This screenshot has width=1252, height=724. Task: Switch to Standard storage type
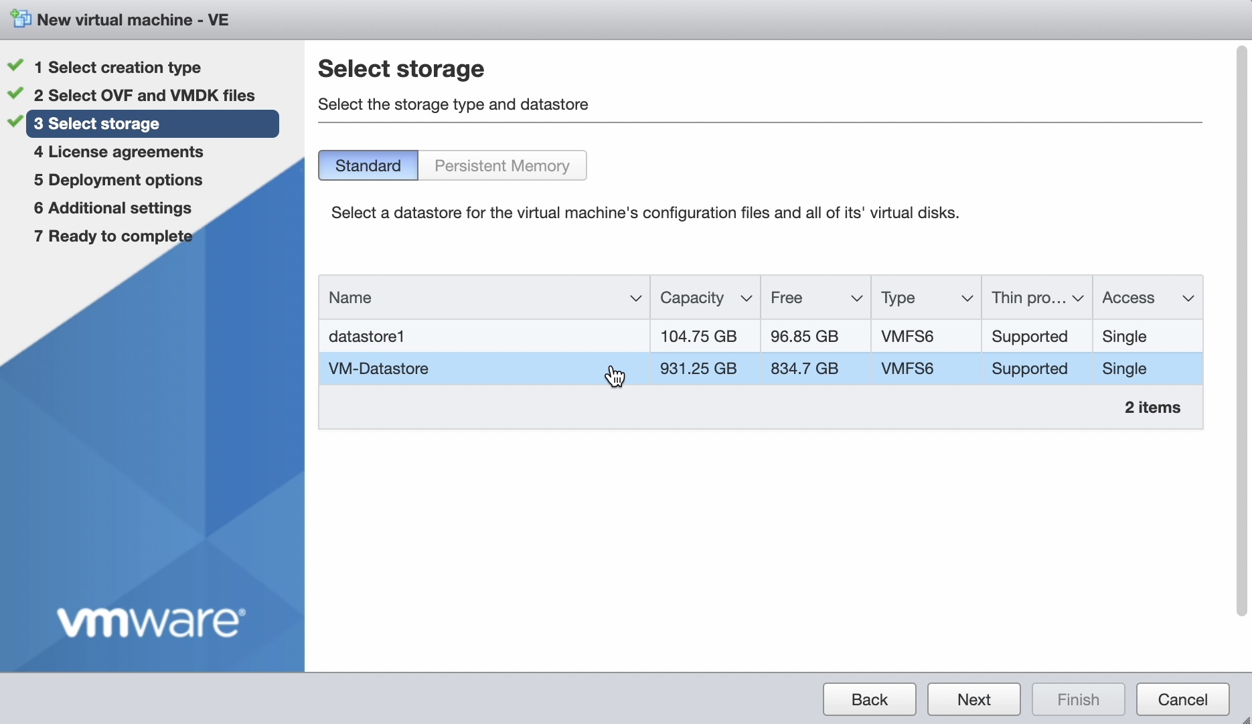click(x=368, y=165)
